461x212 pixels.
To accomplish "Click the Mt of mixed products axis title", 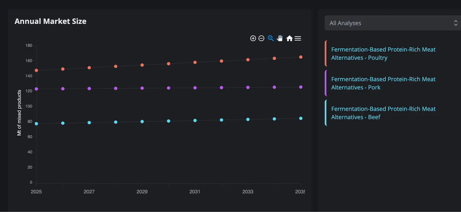I will point(19,113).
